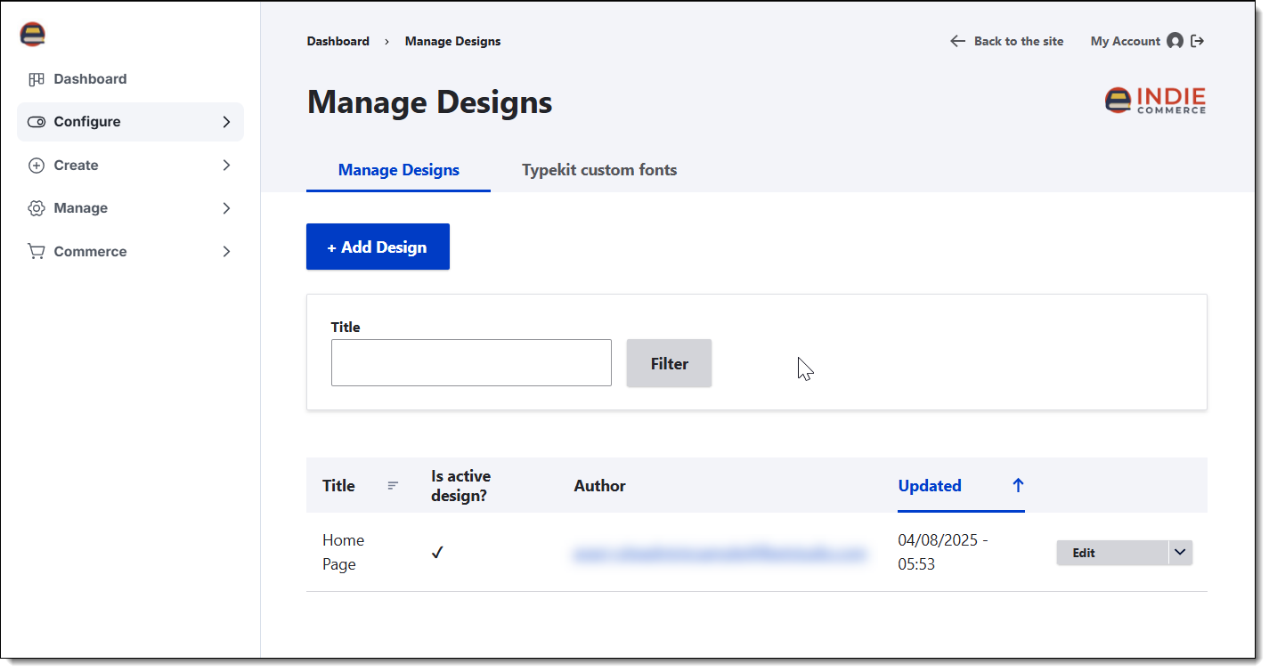Click the Author column header

(x=599, y=486)
